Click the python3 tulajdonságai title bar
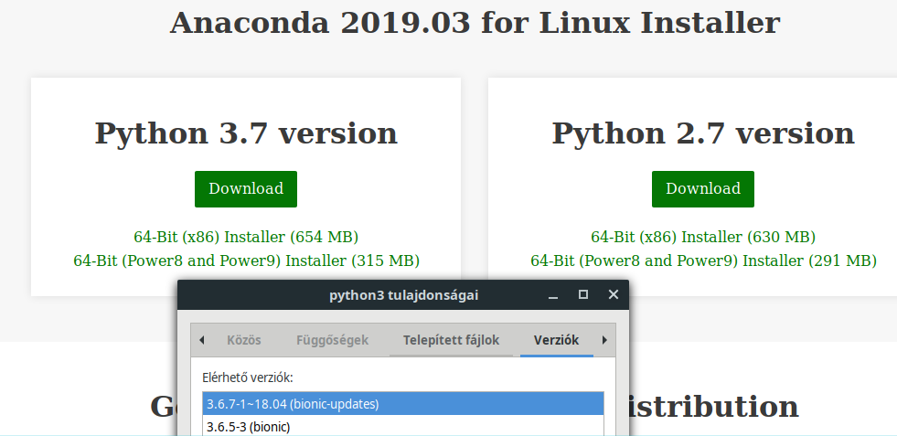897x436 pixels. [403, 295]
